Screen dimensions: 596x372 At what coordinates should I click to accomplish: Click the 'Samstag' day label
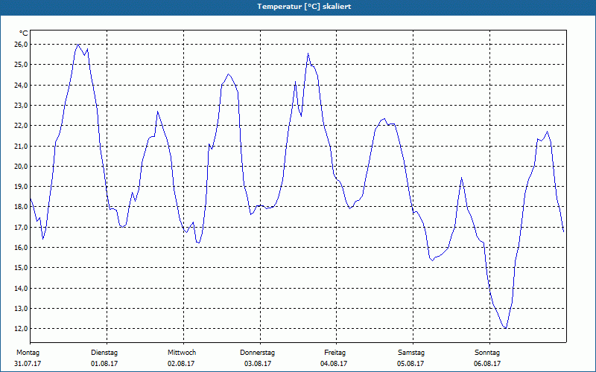pos(411,353)
